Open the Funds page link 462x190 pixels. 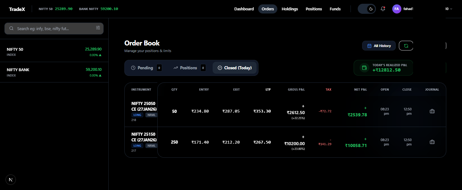[x=335, y=9]
